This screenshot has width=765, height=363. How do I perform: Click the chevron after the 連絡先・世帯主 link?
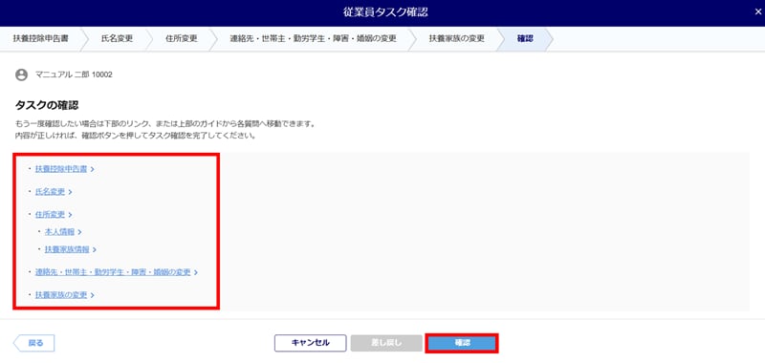tap(196, 273)
